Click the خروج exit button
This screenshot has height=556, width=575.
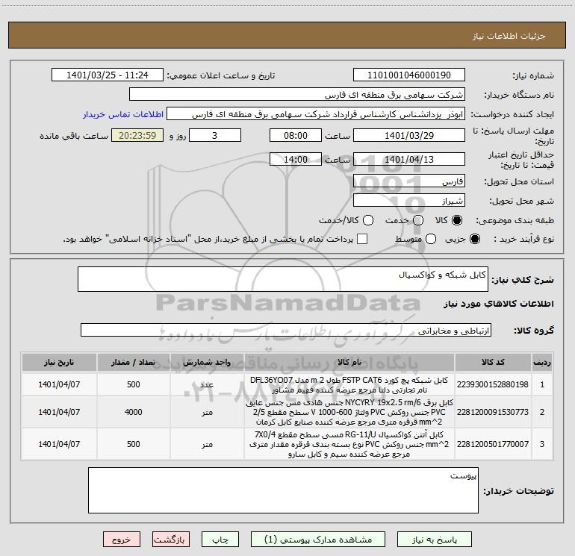click(122, 540)
